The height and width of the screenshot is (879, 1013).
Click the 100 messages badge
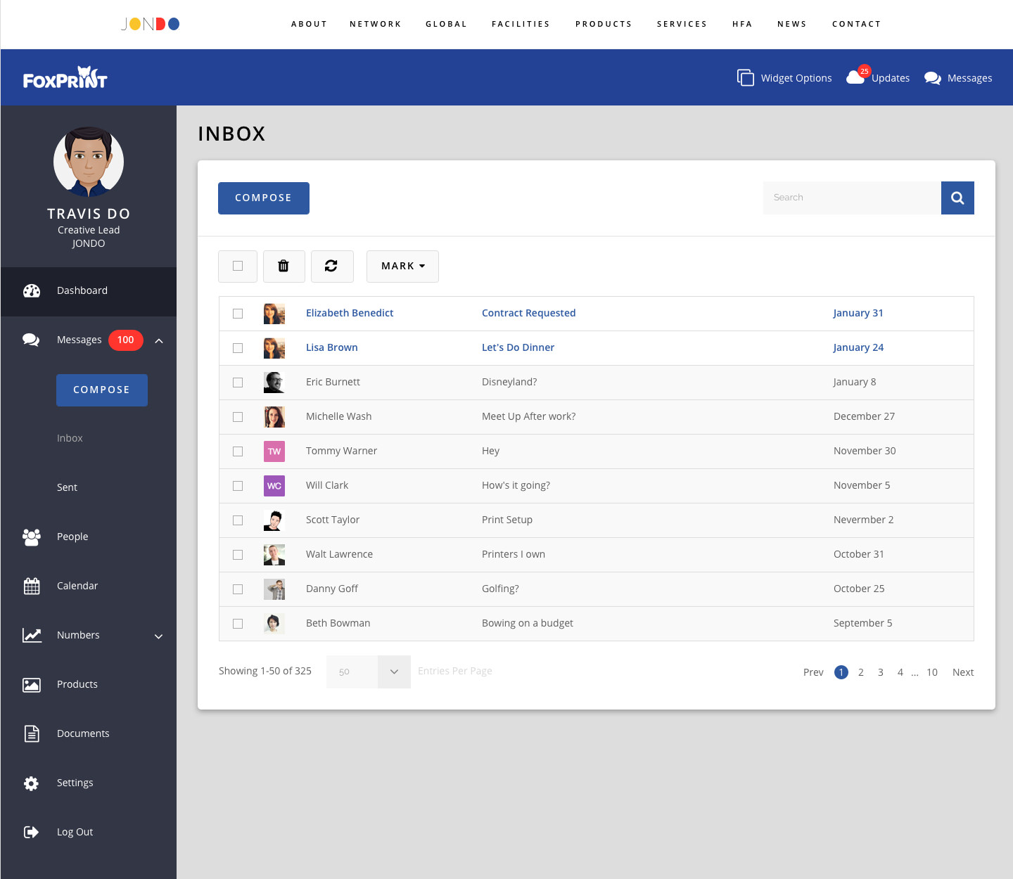(126, 340)
